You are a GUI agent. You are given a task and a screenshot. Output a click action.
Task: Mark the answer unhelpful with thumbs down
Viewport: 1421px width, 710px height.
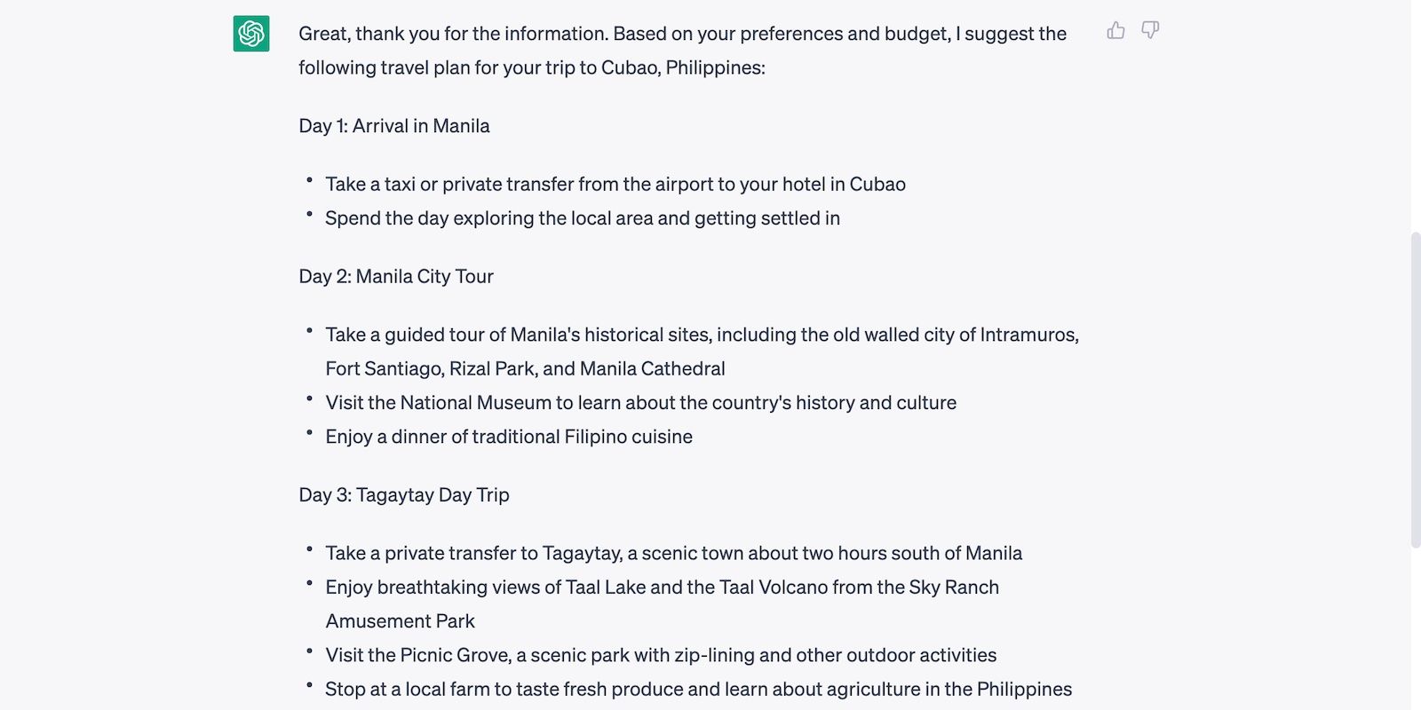tap(1150, 29)
